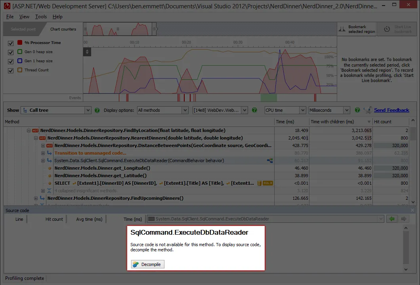This screenshot has width=420, height=285.
Task: Toggle the Gen 0 heap size checkbox
Action: pyautogui.click(x=11, y=52)
